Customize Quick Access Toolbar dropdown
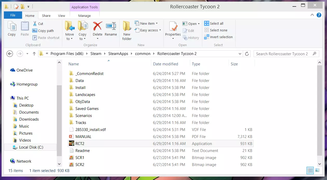Screen dimensions: 327x180 [28, 6]
